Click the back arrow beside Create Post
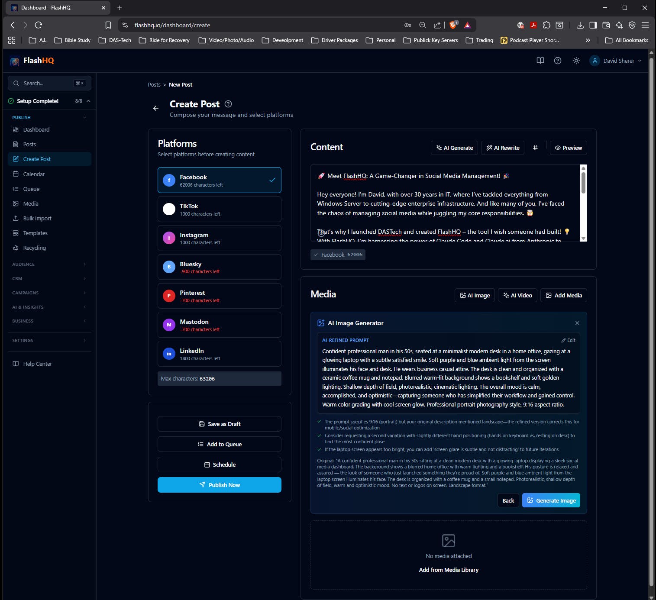 [x=156, y=108]
